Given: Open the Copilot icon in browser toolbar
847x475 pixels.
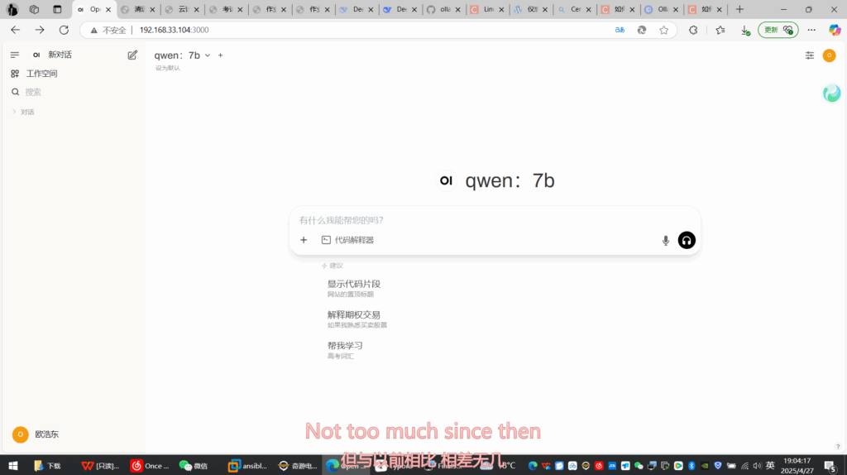Looking at the screenshot, I should click(x=835, y=30).
